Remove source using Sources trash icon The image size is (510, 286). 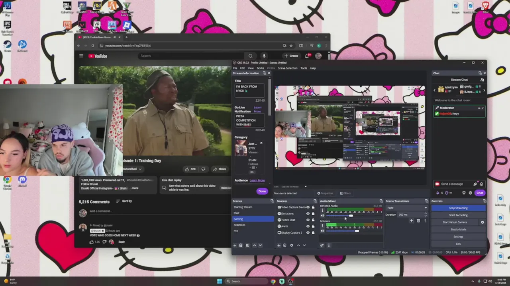tap(284, 245)
